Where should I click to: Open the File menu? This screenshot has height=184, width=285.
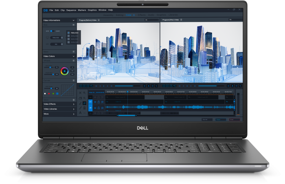pos(51,10)
